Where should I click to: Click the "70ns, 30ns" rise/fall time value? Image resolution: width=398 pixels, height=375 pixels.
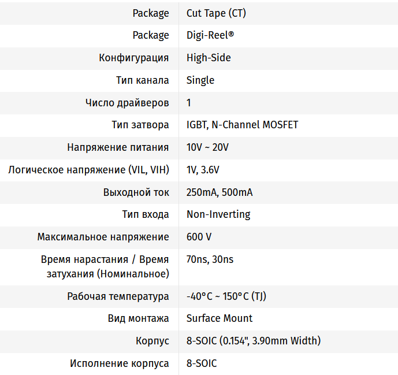coord(210,259)
